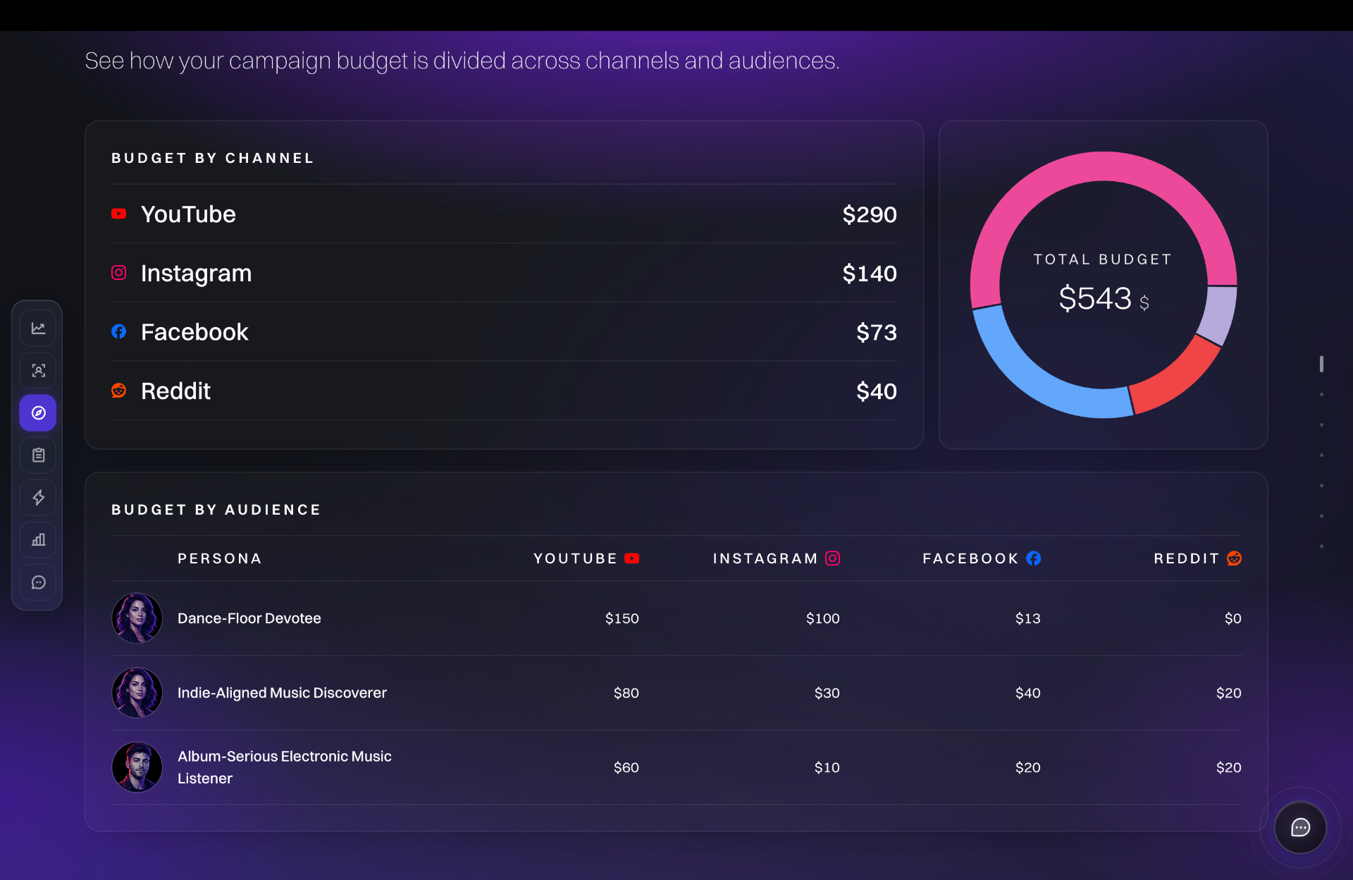The image size is (1353, 880).
Task: Open the clipboard sidebar icon
Action: [38, 456]
